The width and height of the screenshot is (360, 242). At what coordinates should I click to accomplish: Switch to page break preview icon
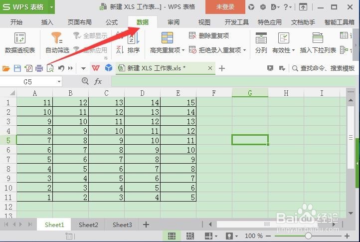[190, 236]
